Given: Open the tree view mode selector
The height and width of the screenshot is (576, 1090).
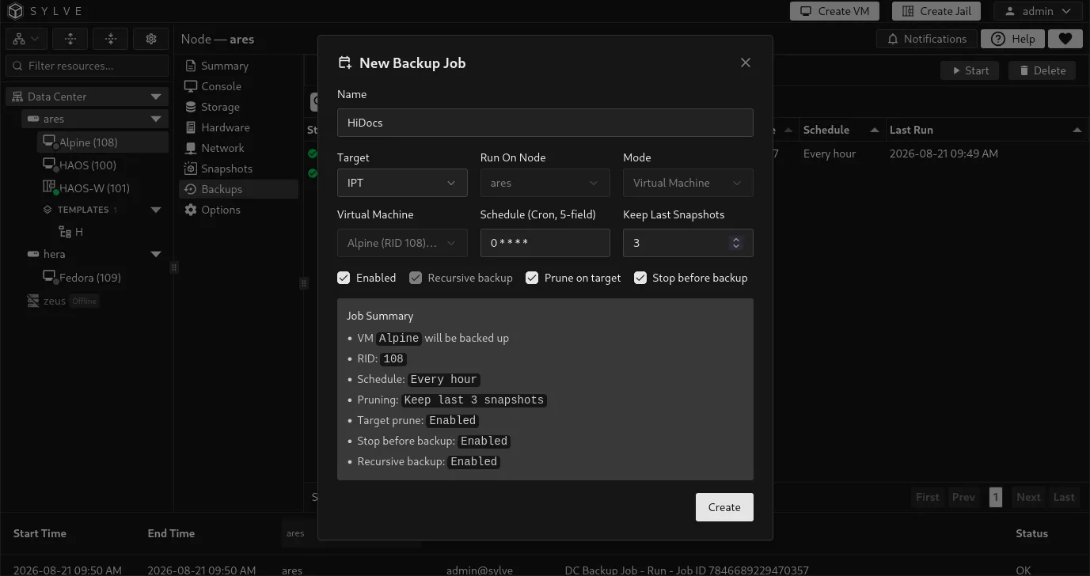Looking at the screenshot, I should [x=27, y=39].
